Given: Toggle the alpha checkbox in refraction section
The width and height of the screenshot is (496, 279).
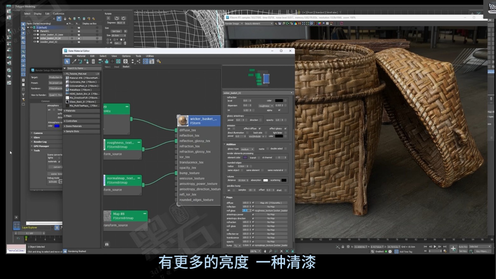Looking at the screenshot, I should 279,110.
